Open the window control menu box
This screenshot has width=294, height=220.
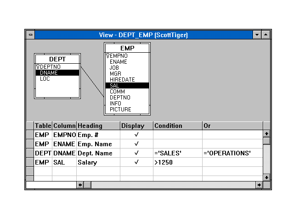30,35
